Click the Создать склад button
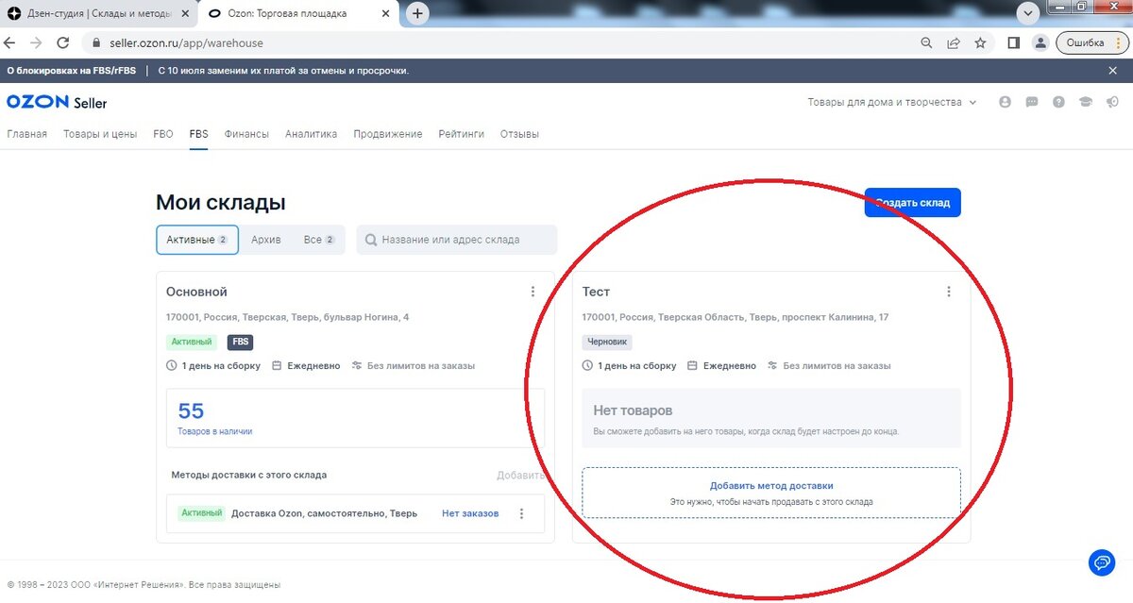 click(913, 202)
